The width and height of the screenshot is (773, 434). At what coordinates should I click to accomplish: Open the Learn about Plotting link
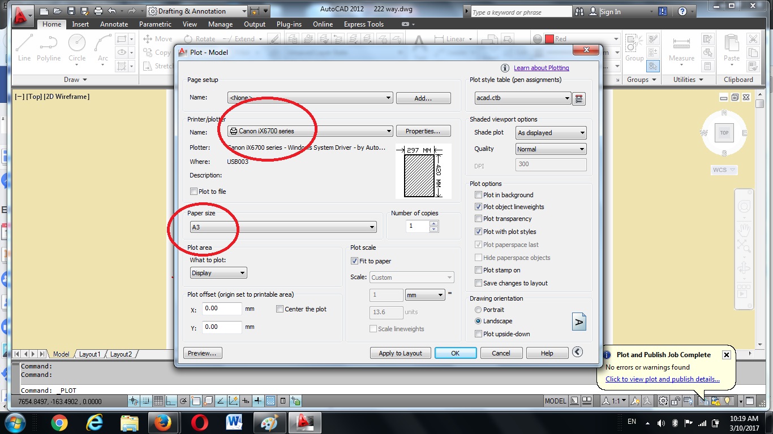point(542,68)
